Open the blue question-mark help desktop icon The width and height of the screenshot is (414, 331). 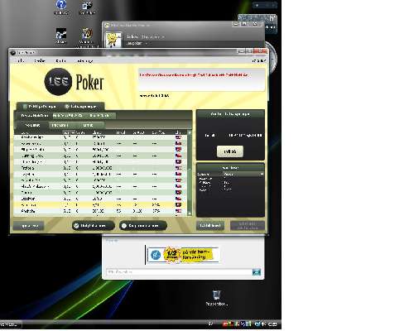[x=61, y=5]
